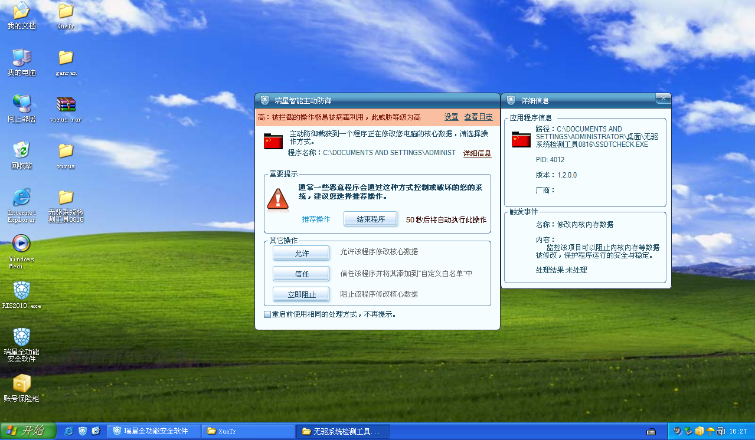755x440 pixels.
Task: Click 允许该程序修改核心数据 description text
Action: tap(379, 252)
